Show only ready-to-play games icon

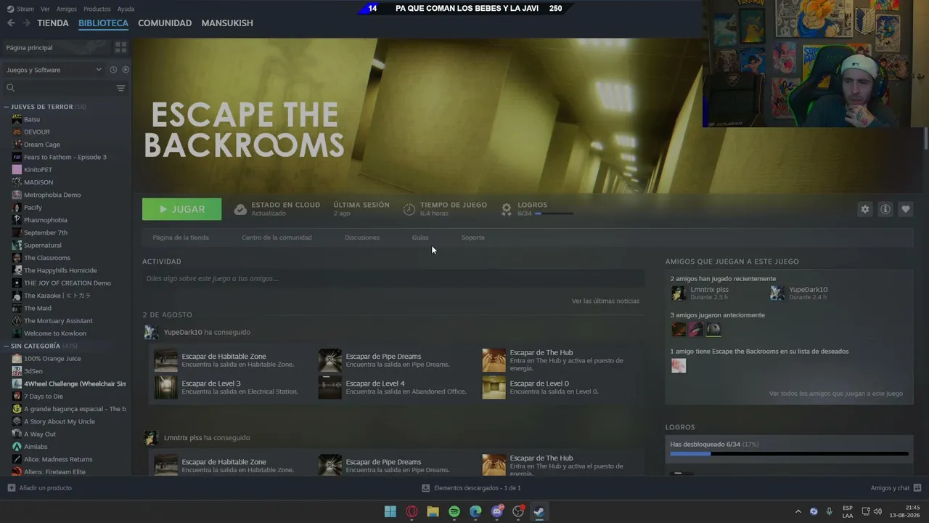click(x=126, y=70)
